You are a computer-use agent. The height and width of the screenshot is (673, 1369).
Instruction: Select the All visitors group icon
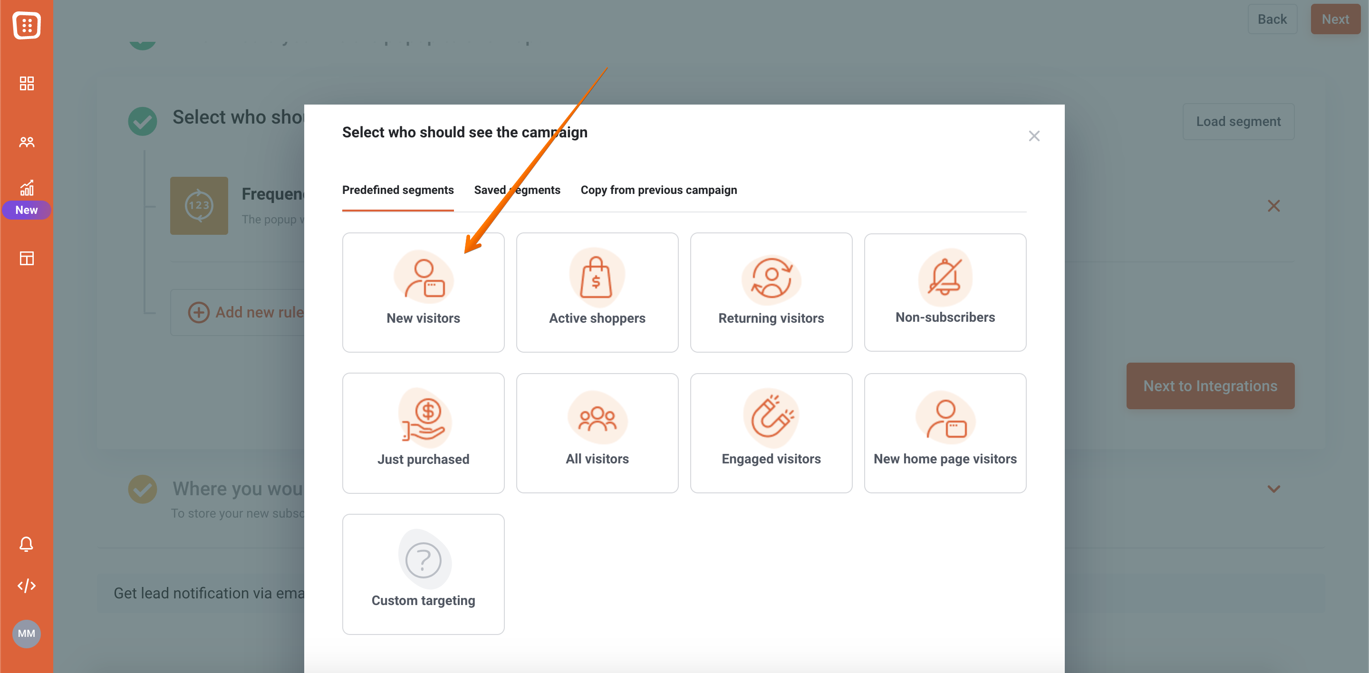[x=597, y=418]
